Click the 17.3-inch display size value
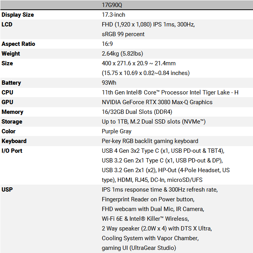253x253 pixels. [x=113, y=15]
